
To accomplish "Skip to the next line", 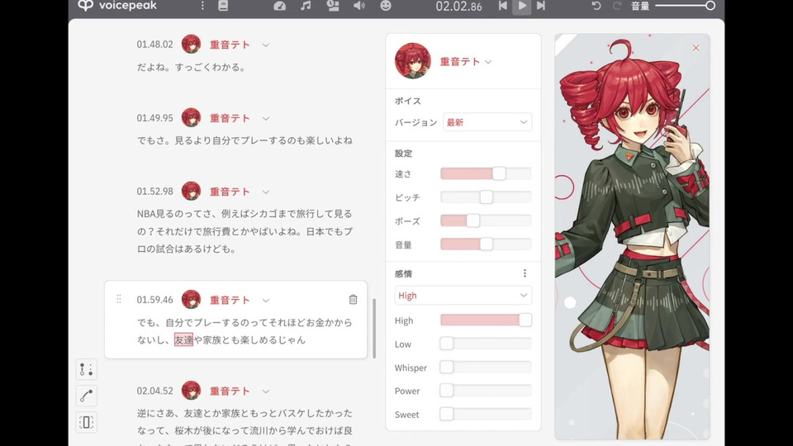I will click(540, 6).
